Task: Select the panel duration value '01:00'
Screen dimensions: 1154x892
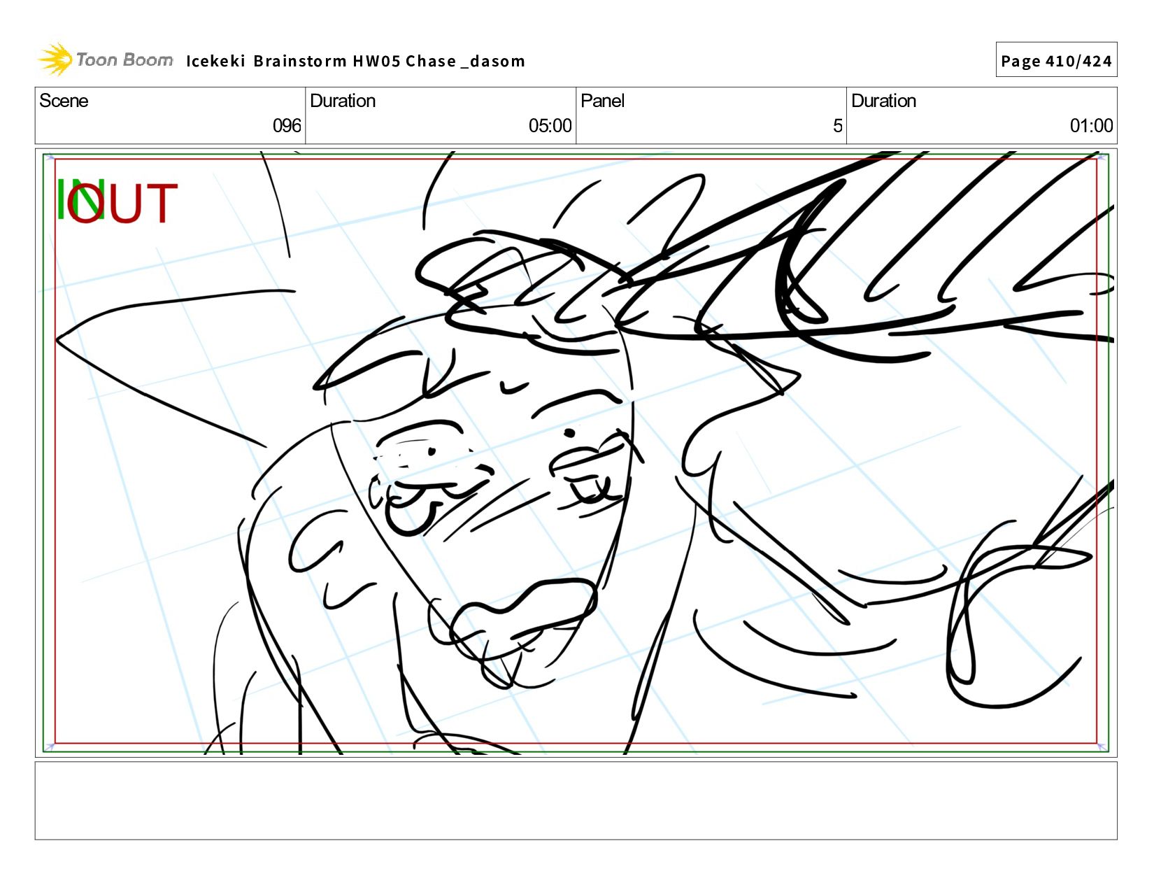Action: pos(1091,126)
